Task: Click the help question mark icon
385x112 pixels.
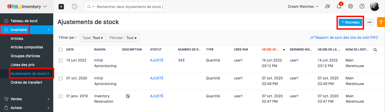Action: click(362, 6)
